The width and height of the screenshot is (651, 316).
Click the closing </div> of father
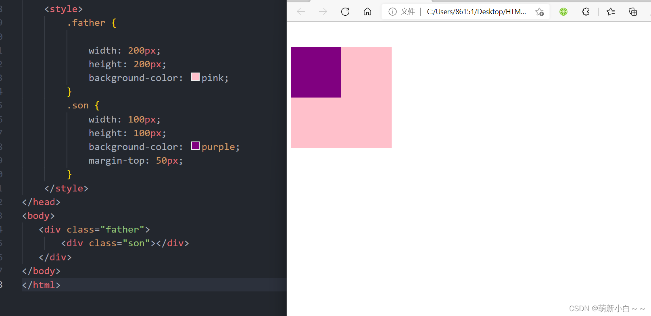(55, 257)
